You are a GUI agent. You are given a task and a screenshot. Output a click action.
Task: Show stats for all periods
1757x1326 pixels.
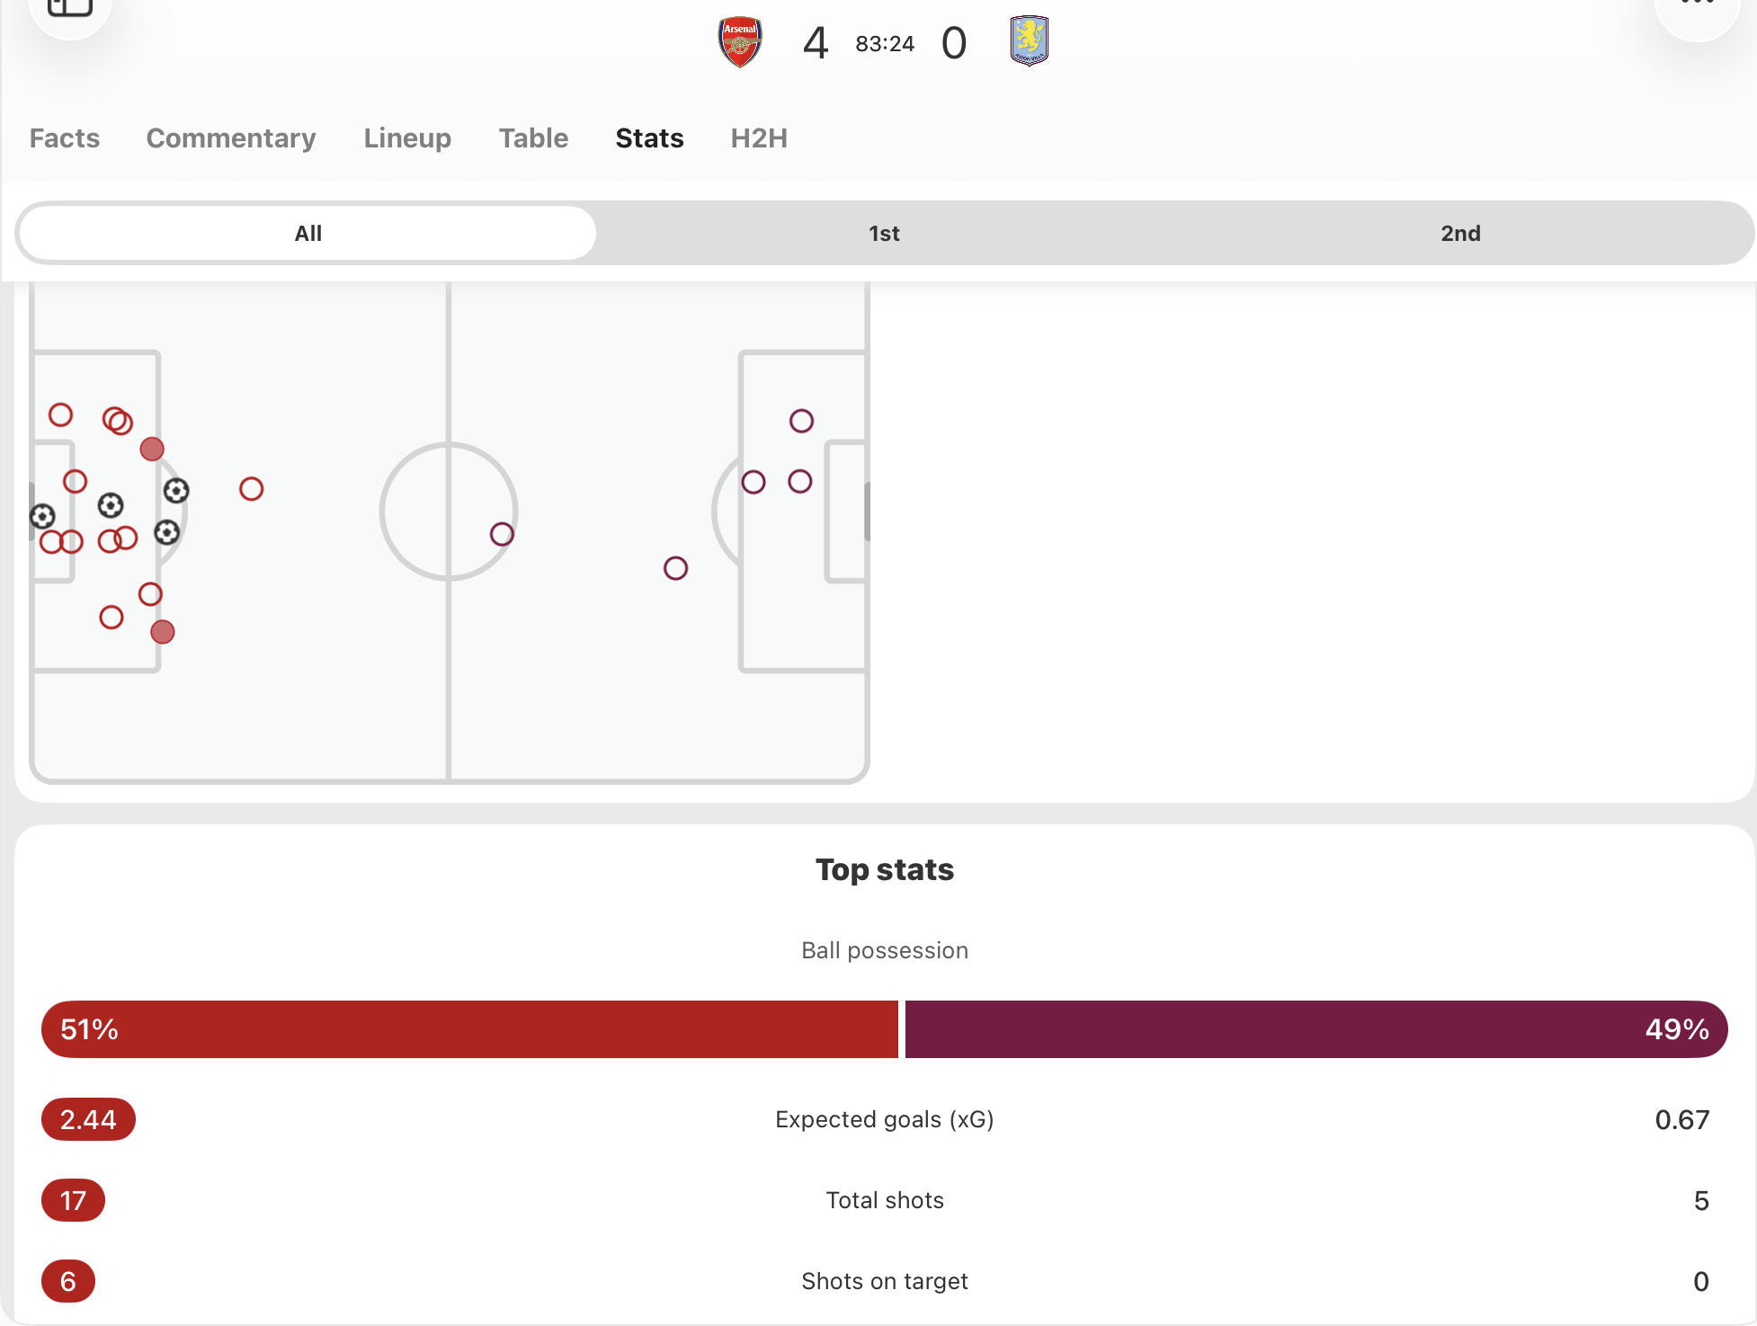pyautogui.click(x=308, y=234)
